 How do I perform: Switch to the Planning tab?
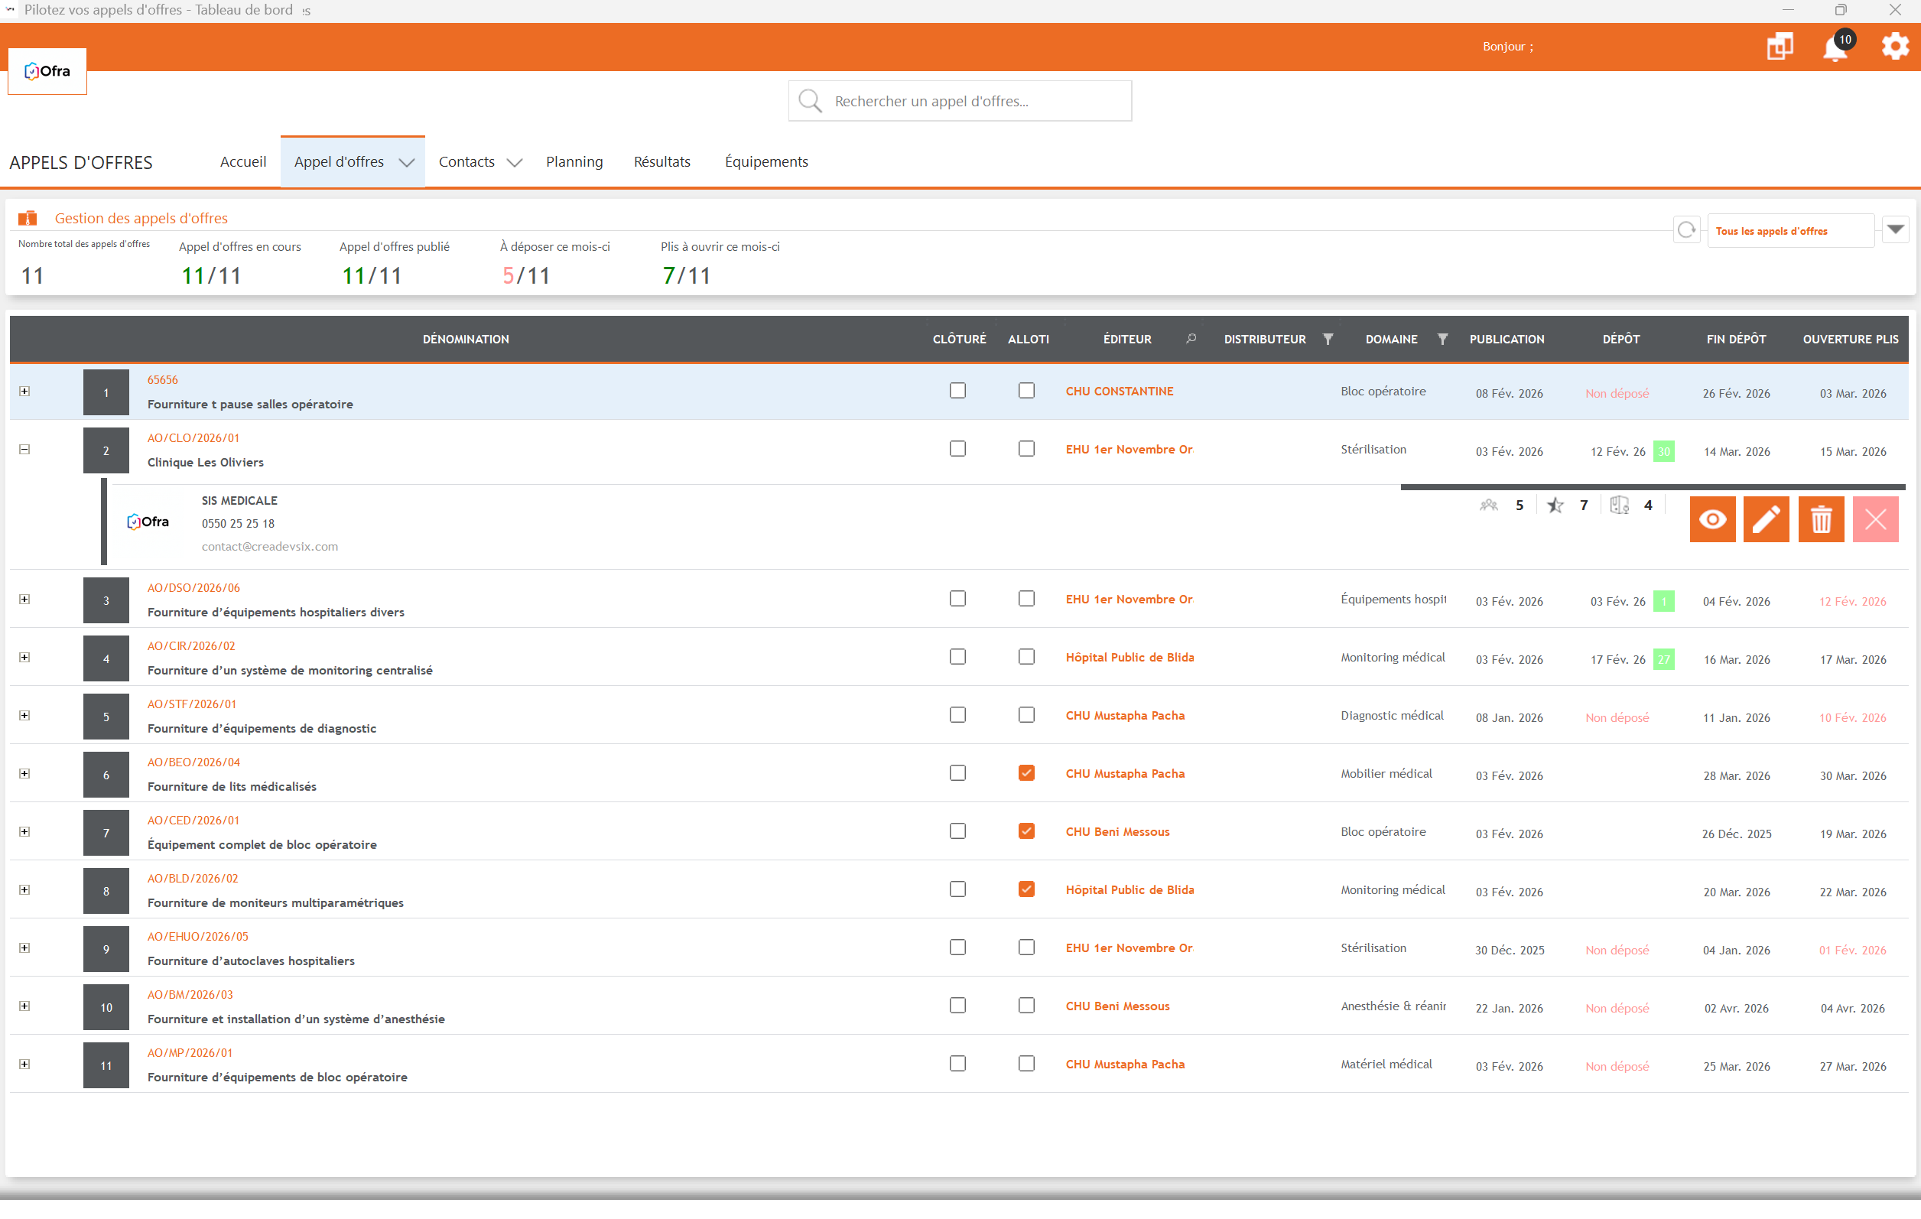(x=574, y=162)
